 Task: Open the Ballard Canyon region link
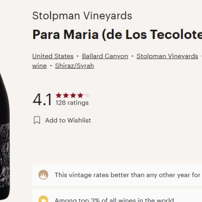tap(105, 56)
